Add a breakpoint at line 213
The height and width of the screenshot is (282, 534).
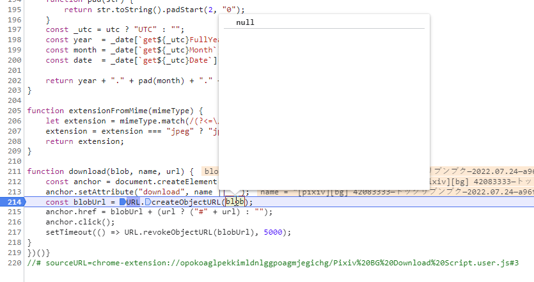(x=14, y=192)
